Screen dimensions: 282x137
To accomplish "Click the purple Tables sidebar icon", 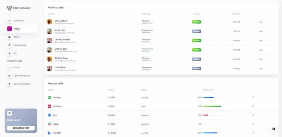I will tap(10, 29).
